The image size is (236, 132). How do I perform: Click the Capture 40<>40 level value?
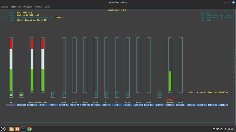pos(170,102)
